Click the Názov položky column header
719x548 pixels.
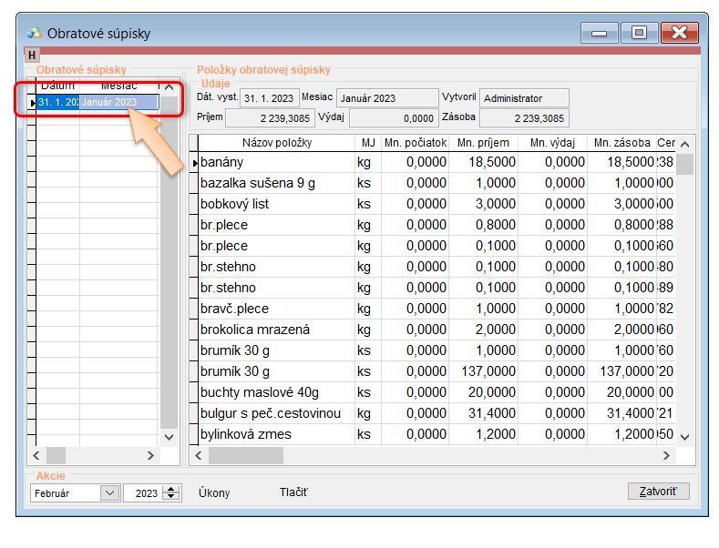(x=277, y=143)
